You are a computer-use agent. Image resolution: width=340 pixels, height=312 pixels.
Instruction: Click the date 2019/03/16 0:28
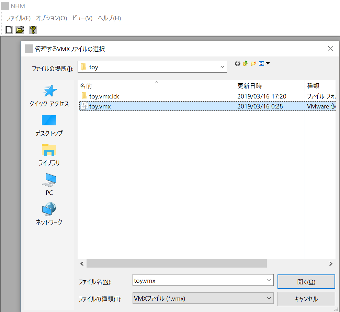pos(260,106)
